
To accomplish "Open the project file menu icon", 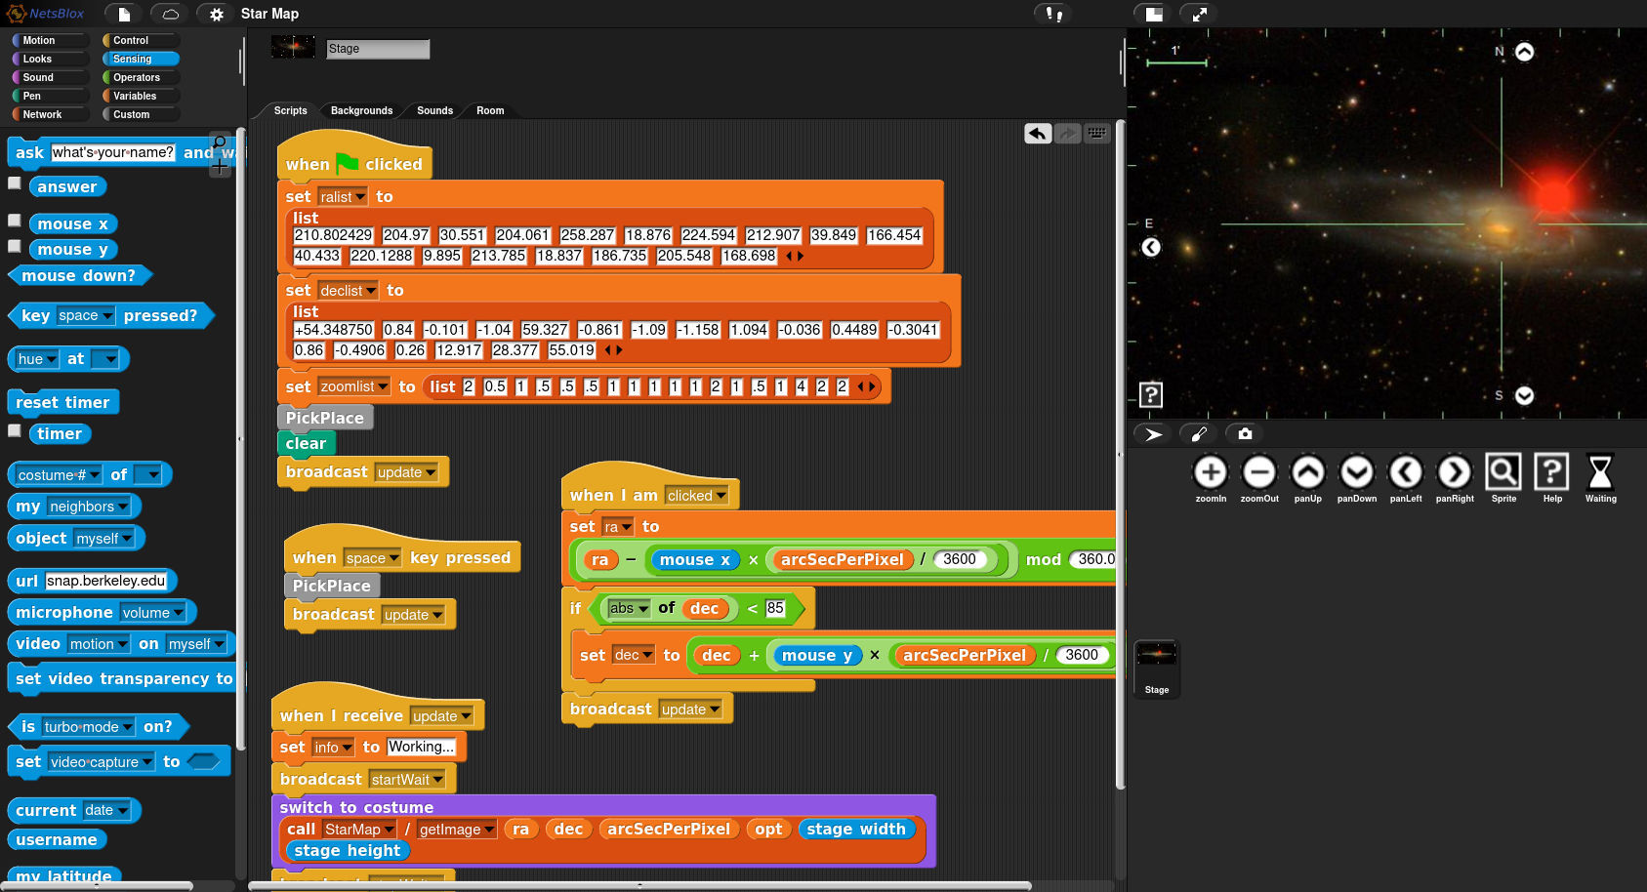I will coord(124,14).
